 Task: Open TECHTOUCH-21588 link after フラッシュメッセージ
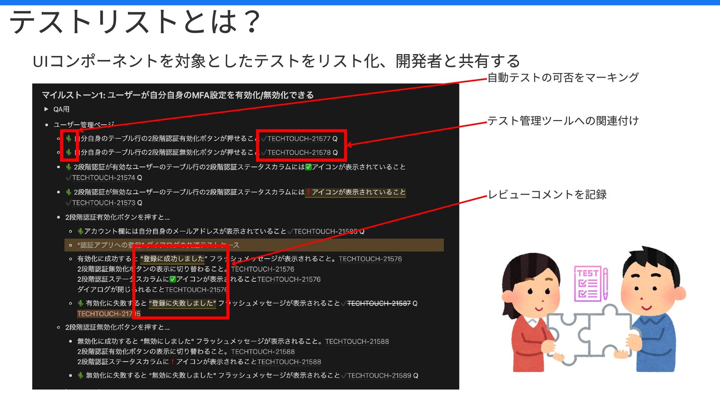click(x=357, y=342)
